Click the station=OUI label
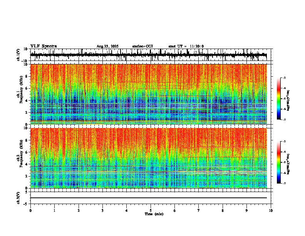Screen dimensions: 305x236 (142, 46)
